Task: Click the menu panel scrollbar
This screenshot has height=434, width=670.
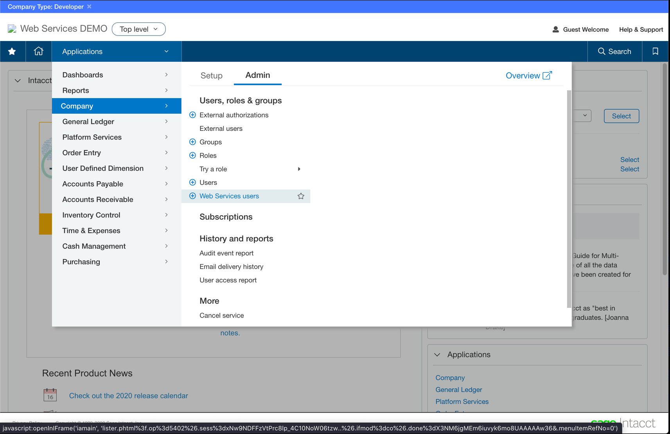Action: (569, 199)
